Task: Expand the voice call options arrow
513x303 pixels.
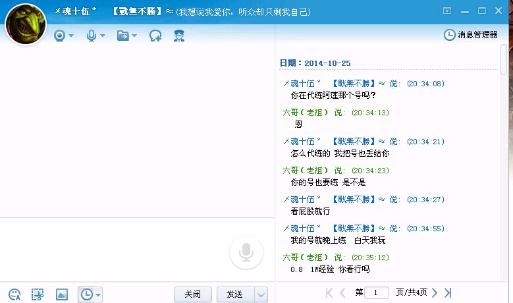Action: 103,36
